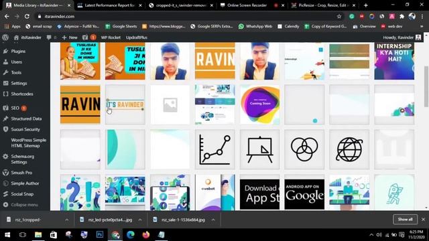The image size is (429, 241).
Task: Open Howdy, Ravinder account menu
Action: pos(402,37)
